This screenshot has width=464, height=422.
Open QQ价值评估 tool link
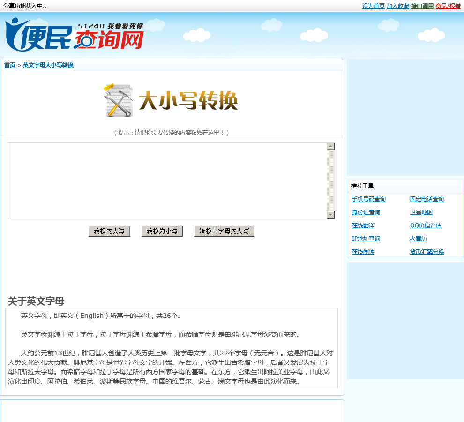(x=426, y=226)
